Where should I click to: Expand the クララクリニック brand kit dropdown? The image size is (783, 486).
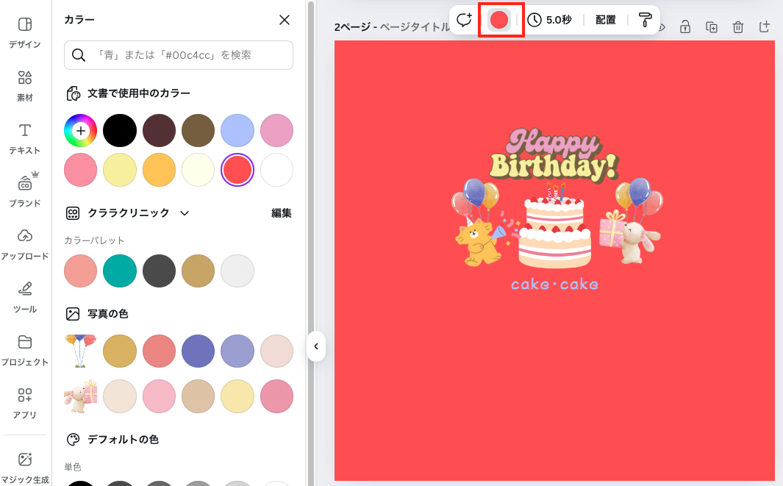click(x=185, y=213)
